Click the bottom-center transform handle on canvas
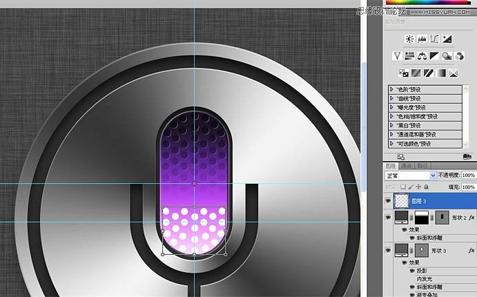477x297 pixels. point(195,255)
